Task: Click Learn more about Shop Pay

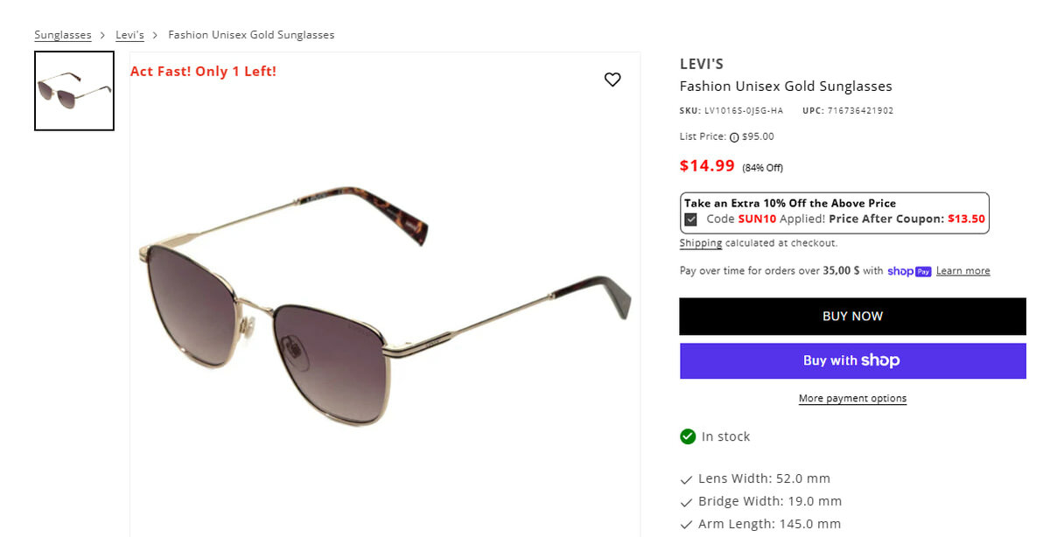Action: (962, 271)
